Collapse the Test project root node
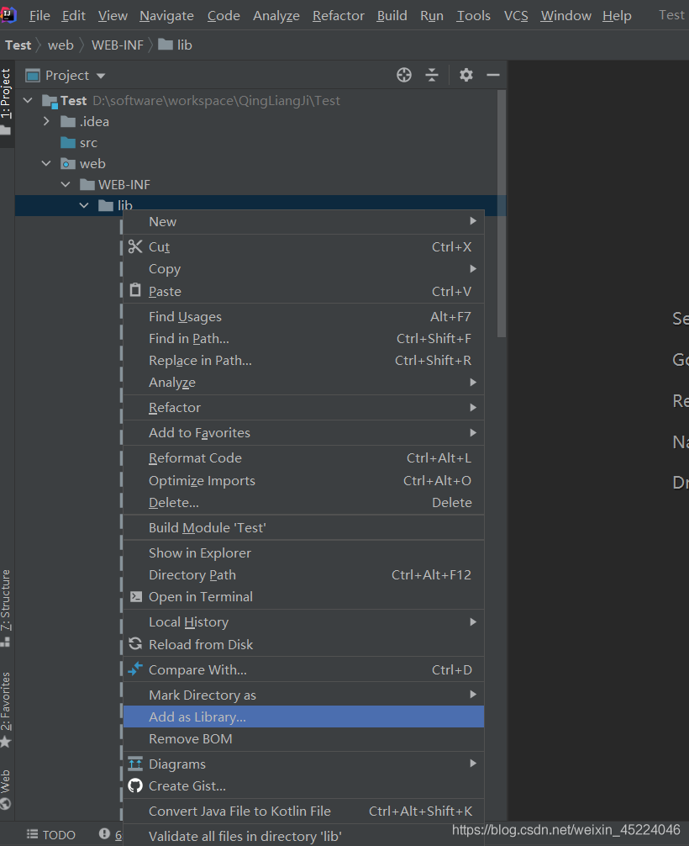The width and height of the screenshot is (689, 846). point(29,100)
